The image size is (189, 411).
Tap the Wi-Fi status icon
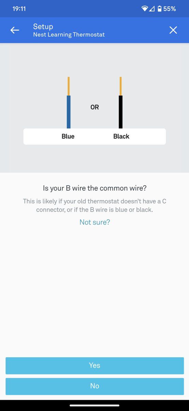(x=145, y=9)
